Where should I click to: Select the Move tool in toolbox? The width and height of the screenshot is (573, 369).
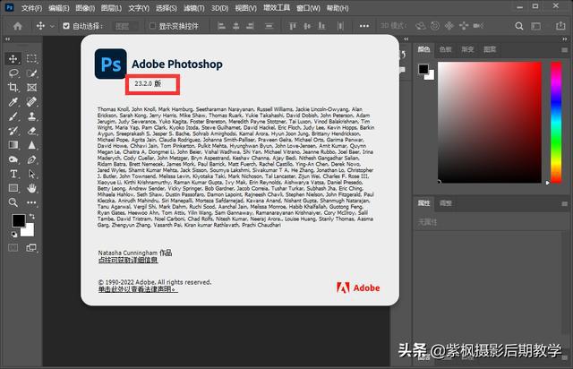(x=13, y=59)
